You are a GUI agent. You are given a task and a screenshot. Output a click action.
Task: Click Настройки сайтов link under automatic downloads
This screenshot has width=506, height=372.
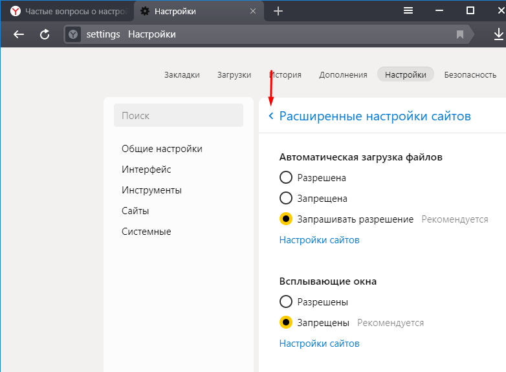coord(319,240)
